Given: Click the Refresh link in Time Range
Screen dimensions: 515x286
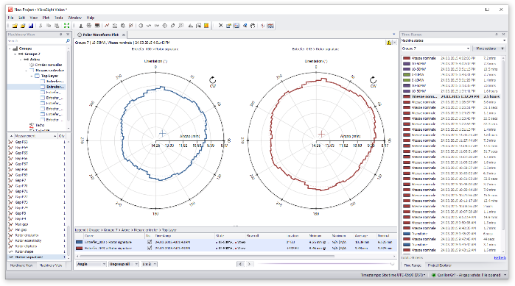Looking at the screenshot, I should [x=500, y=258].
